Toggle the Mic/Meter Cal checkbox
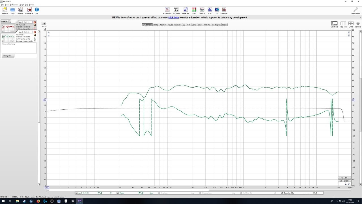362x204 pixels. tap(241, 193)
